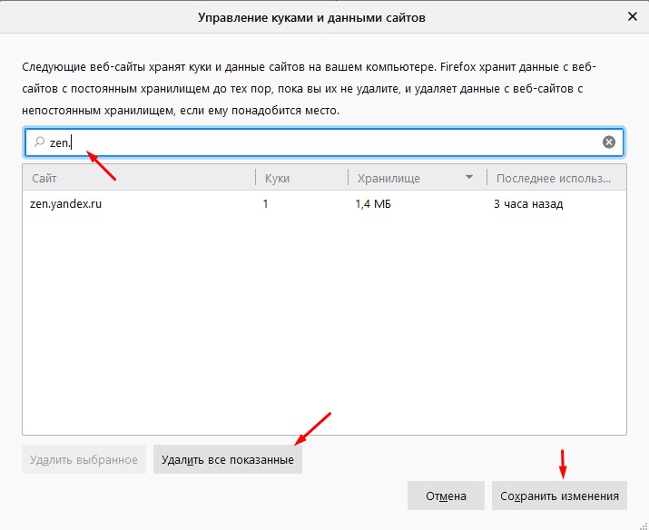Select the zen.yandex.ru row
649x530 pixels.
click(325, 204)
